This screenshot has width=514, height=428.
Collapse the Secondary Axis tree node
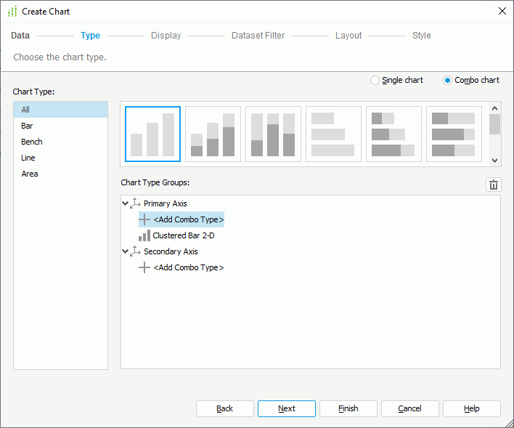tap(126, 251)
